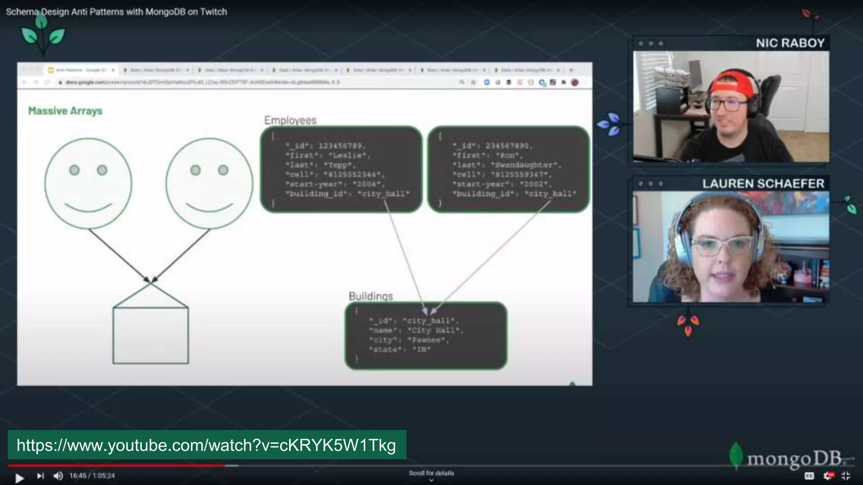863x485 pixels.
Task: Skip to the next video
Action: (x=40, y=476)
